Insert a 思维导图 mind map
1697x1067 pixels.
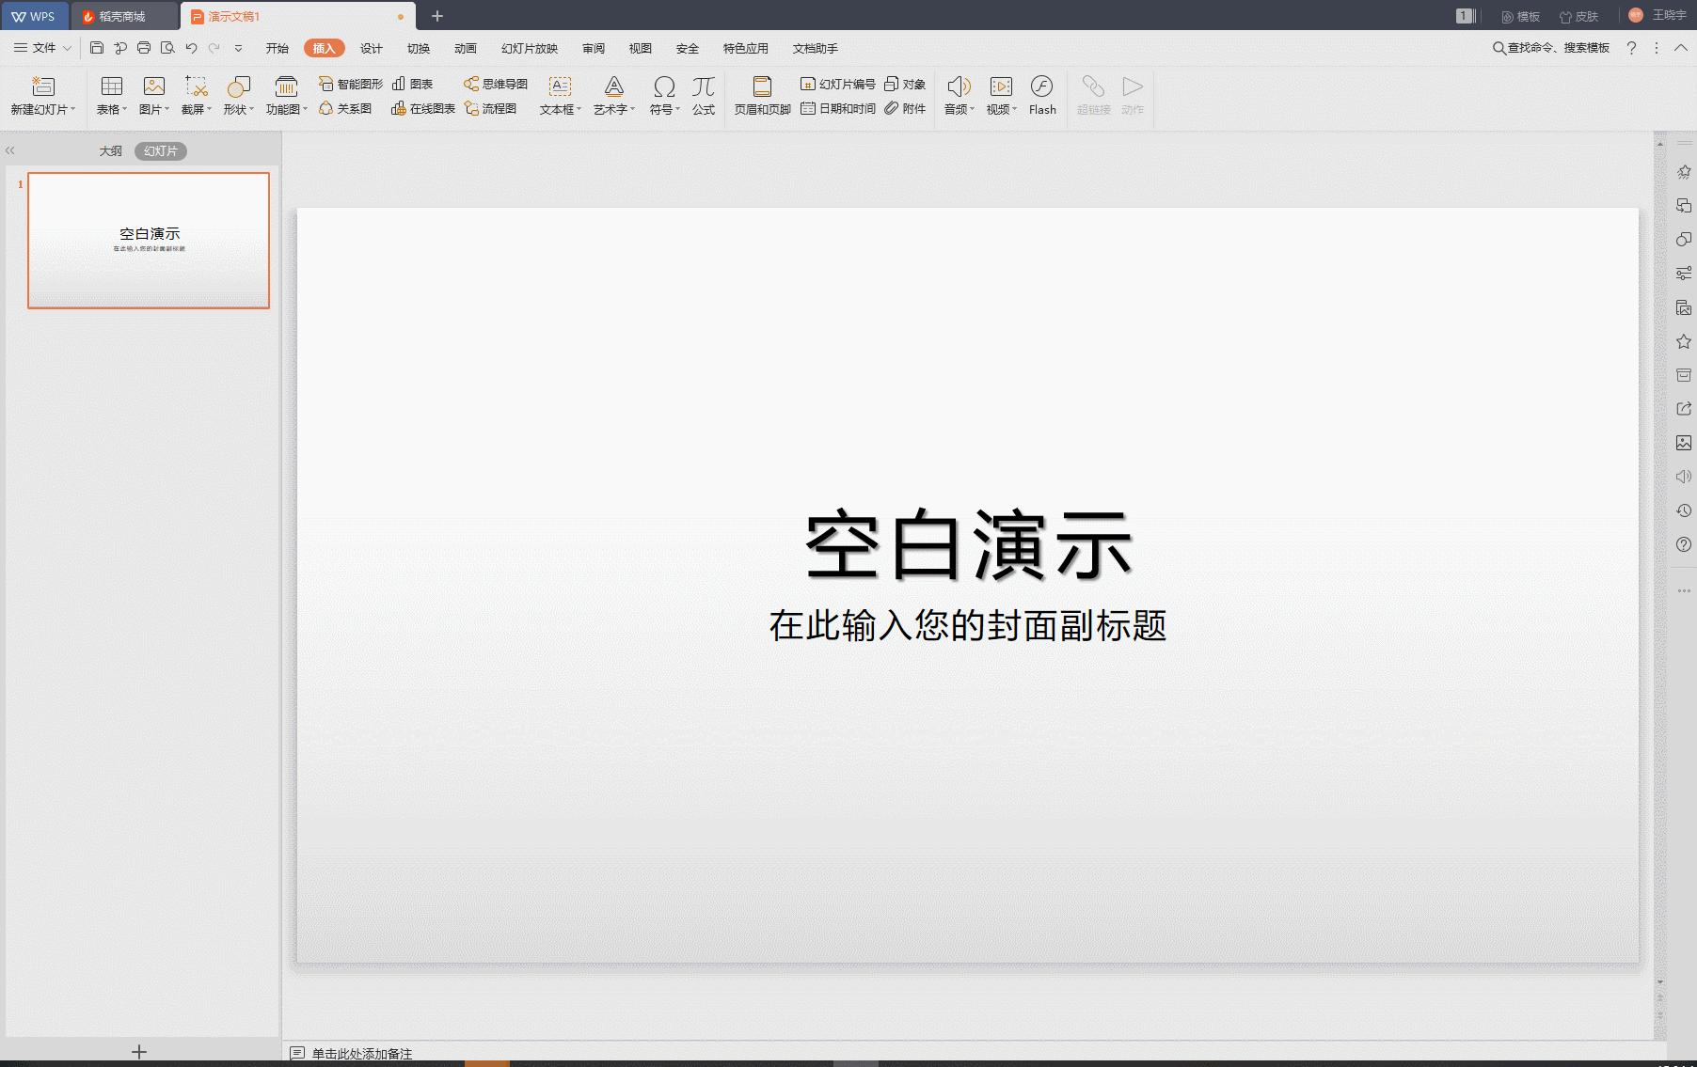point(496,84)
